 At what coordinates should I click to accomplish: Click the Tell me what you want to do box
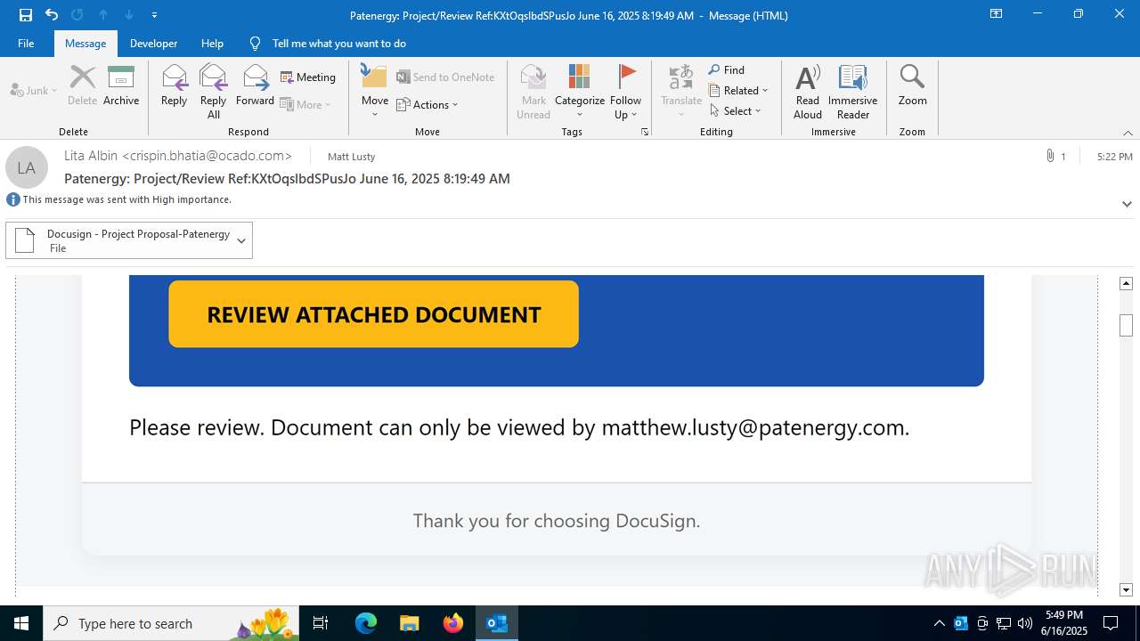pyautogui.click(x=338, y=43)
